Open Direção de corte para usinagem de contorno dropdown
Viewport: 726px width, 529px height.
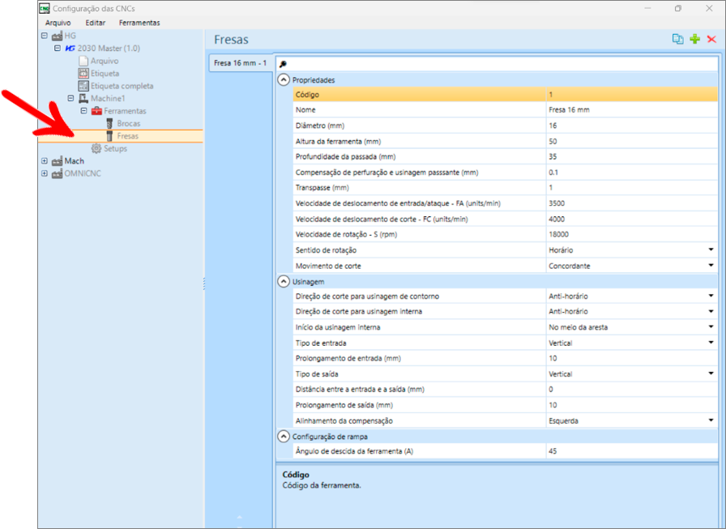tap(711, 296)
